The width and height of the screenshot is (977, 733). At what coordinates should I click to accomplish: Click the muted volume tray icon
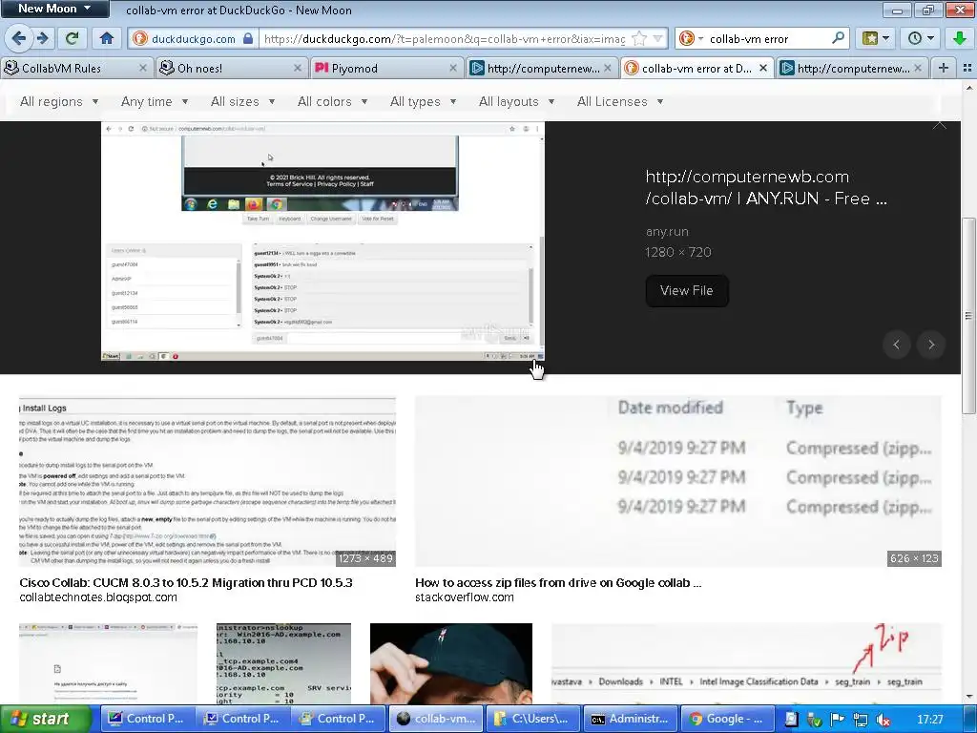883,720
